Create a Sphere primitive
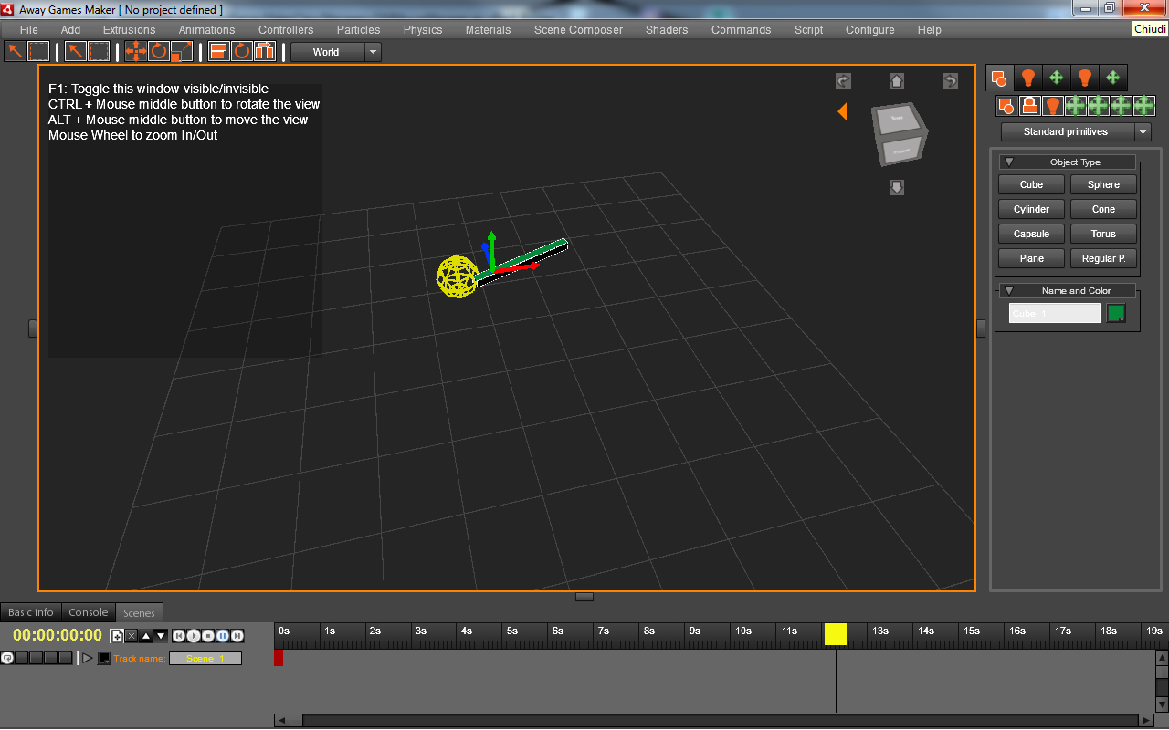1169x730 pixels. coord(1104,184)
